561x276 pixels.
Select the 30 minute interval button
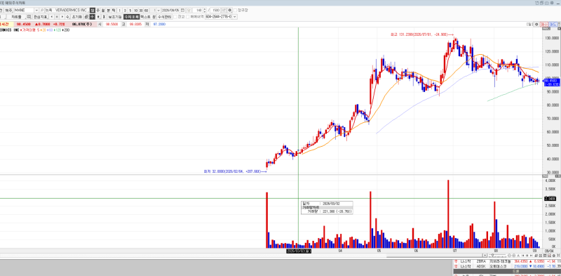point(141,10)
